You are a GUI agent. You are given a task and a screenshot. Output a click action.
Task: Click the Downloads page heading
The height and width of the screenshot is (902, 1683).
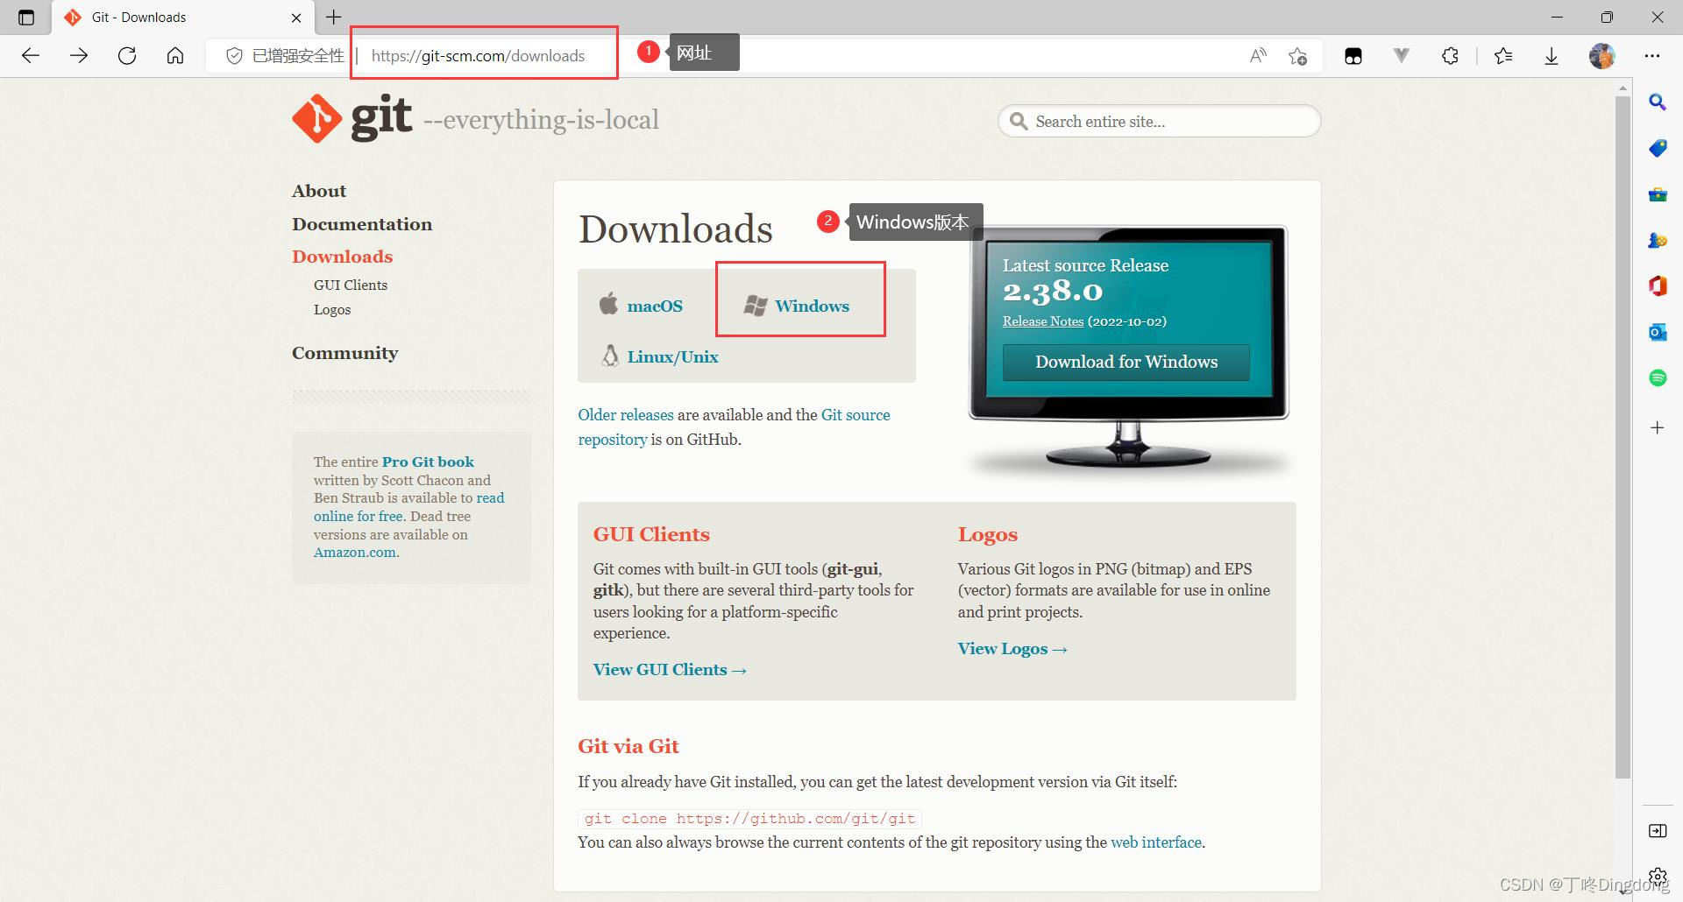point(676,229)
